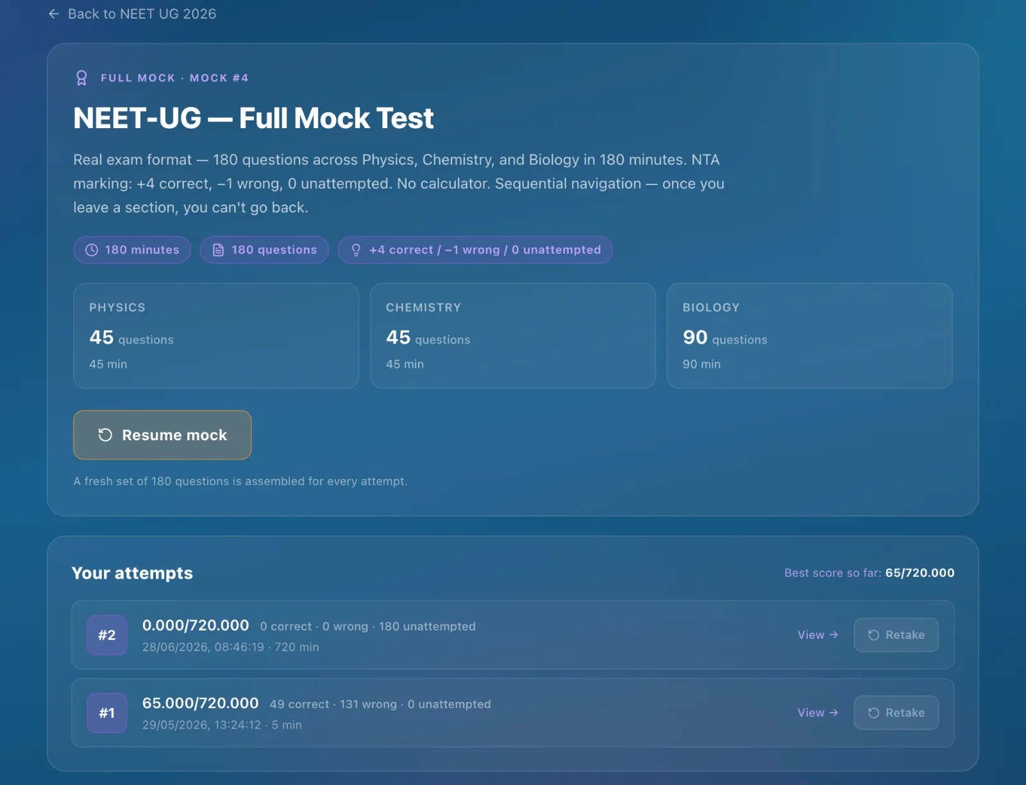Screen dimensions: 1026x785
Task: Click '45 min' in Chemistry card
Action: 405,364
